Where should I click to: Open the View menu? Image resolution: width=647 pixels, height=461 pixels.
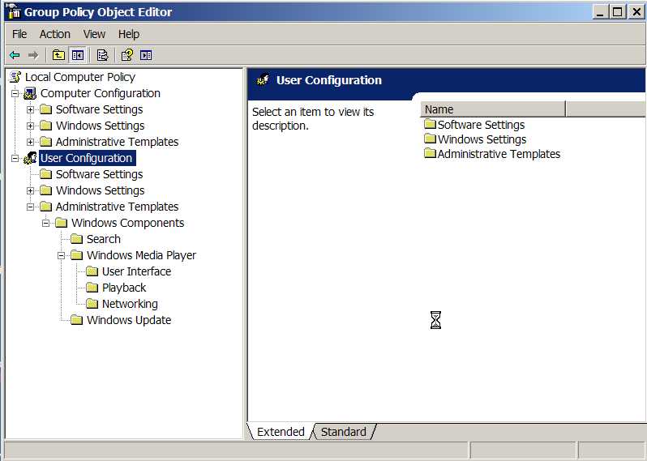pyautogui.click(x=94, y=34)
